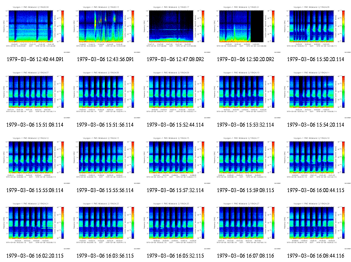Click caption text 1979-03-06 16:05:32.115
The image size is (351, 262).
pos(175,256)
